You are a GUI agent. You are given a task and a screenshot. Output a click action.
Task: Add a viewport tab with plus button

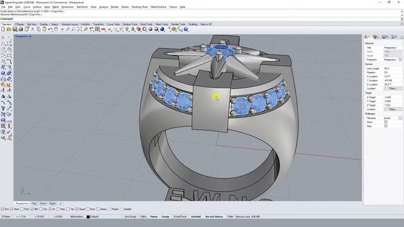coord(61,203)
